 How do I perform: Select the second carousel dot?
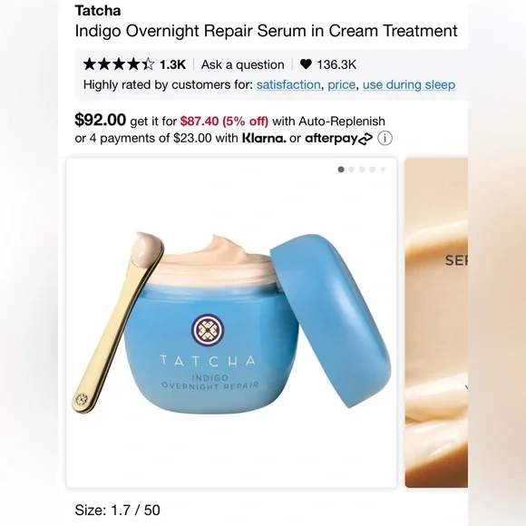tap(351, 170)
